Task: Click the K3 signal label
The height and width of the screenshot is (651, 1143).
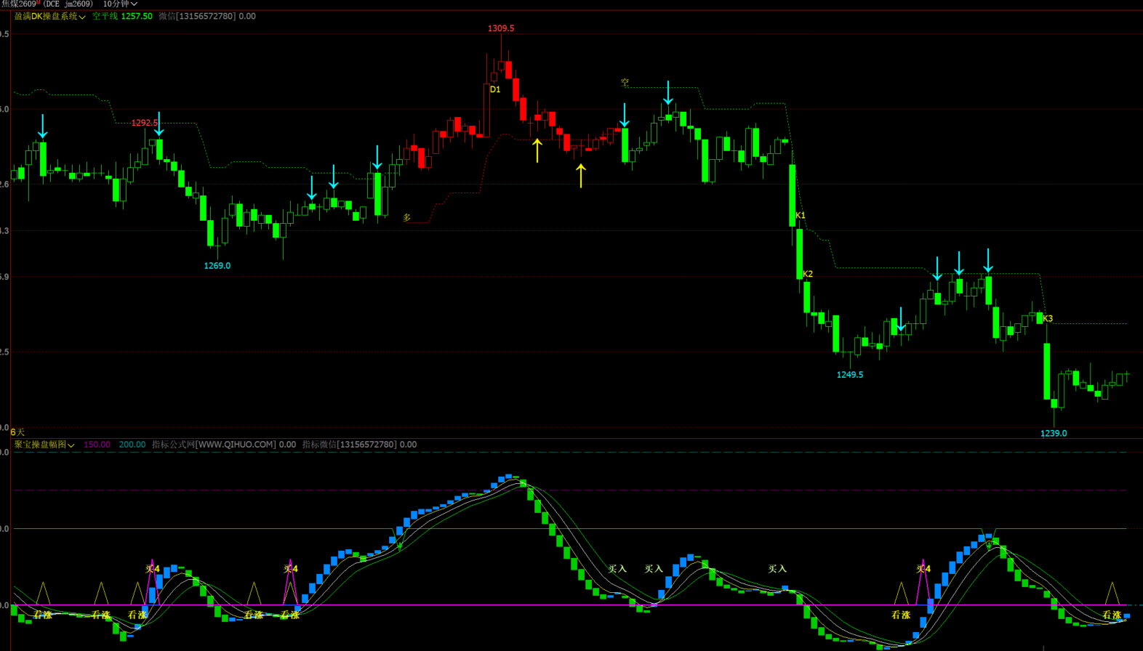Action: click(1048, 319)
